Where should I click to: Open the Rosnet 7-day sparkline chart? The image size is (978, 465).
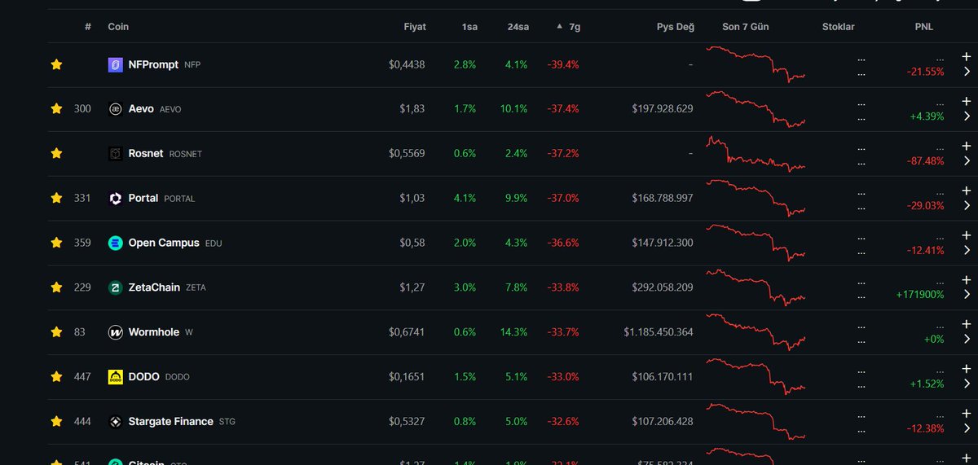[756, 153]
